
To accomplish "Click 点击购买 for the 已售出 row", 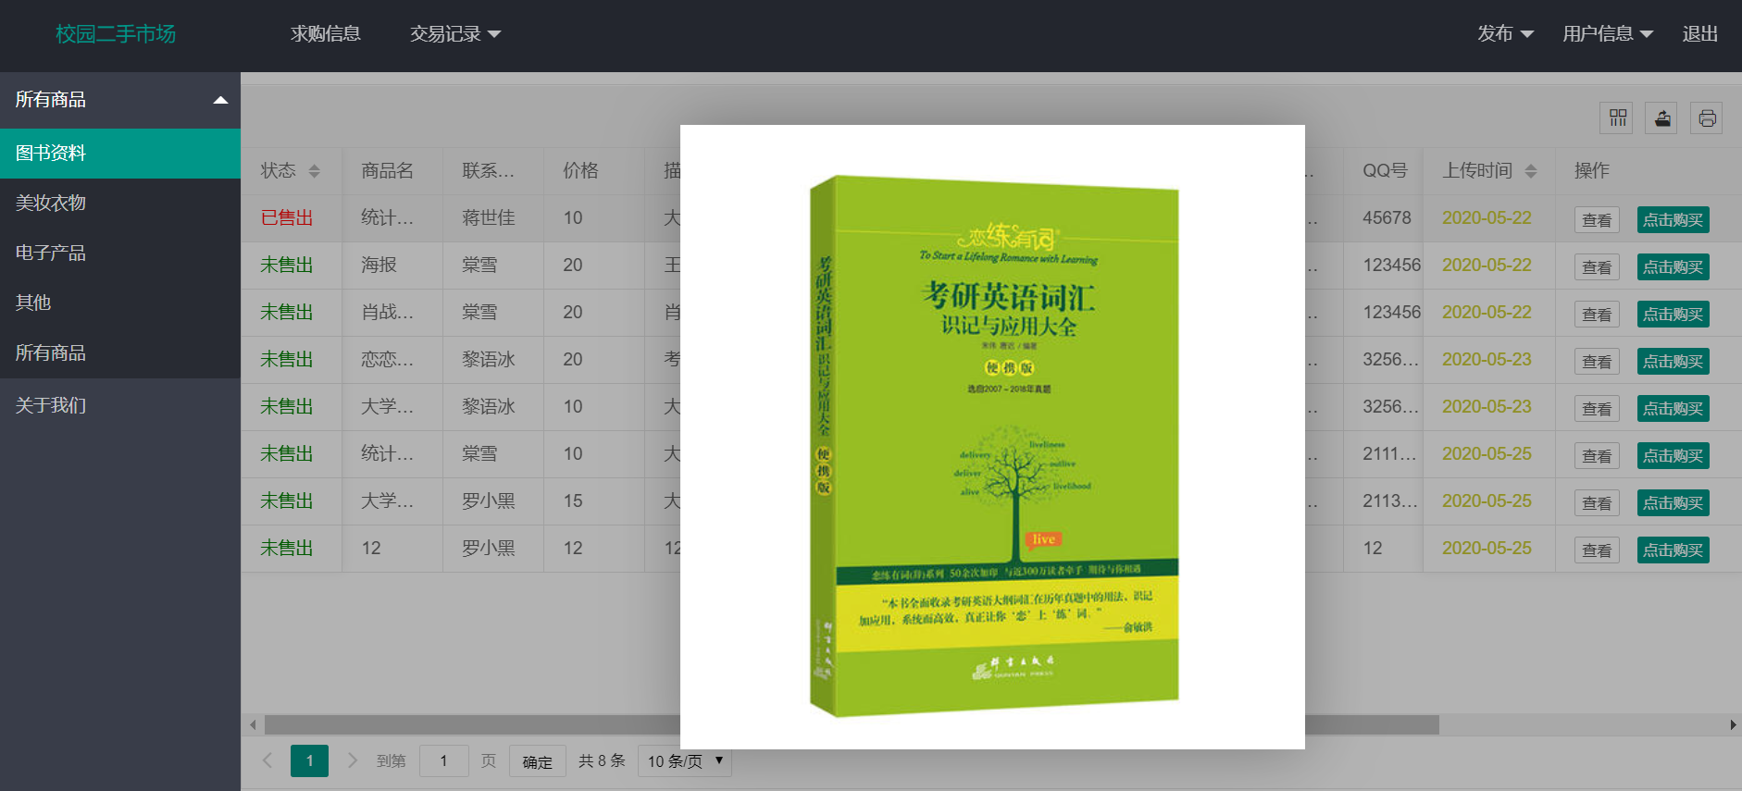I will (x=1673, y=220).
